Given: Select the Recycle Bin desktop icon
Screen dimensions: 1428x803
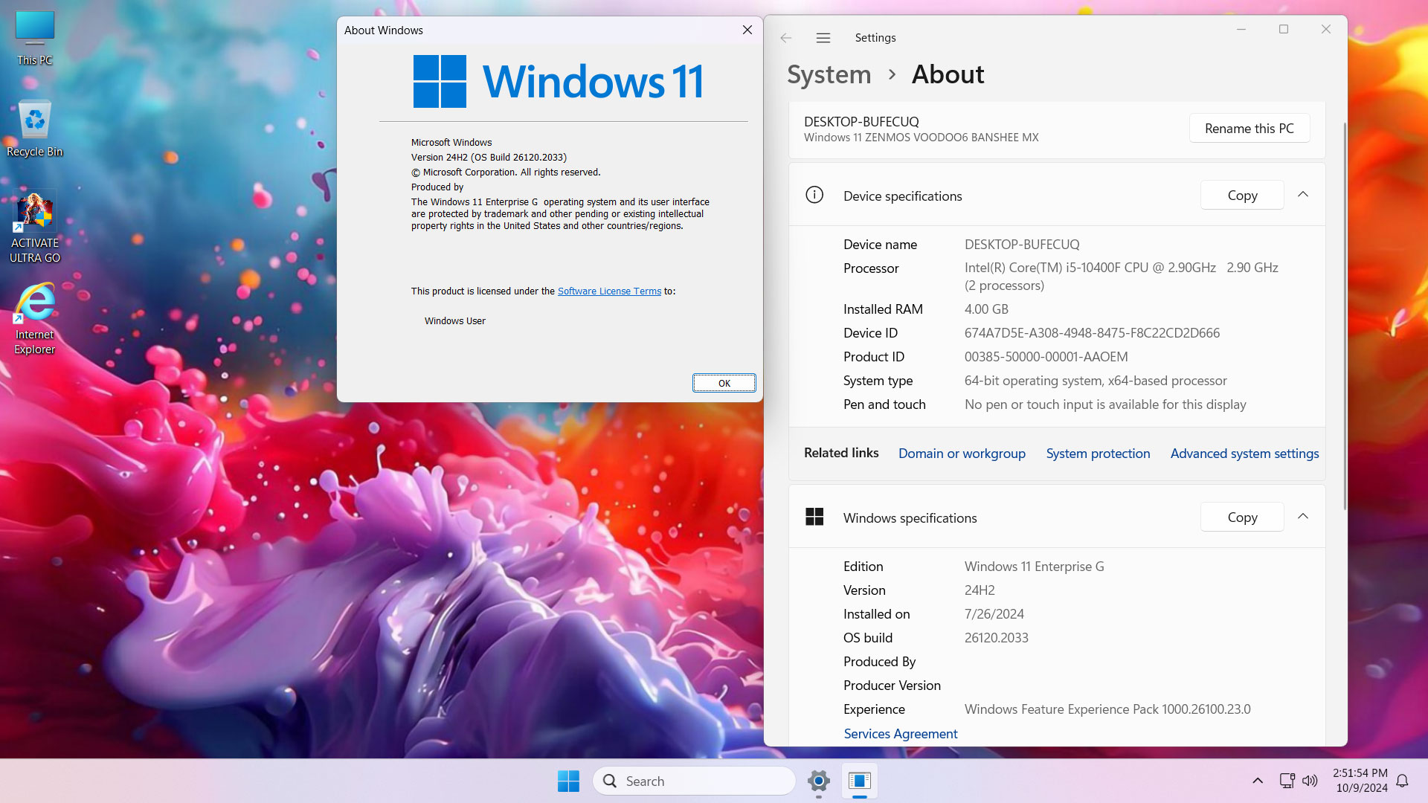Looking at the screenshot, I should [x=35, y=129].
